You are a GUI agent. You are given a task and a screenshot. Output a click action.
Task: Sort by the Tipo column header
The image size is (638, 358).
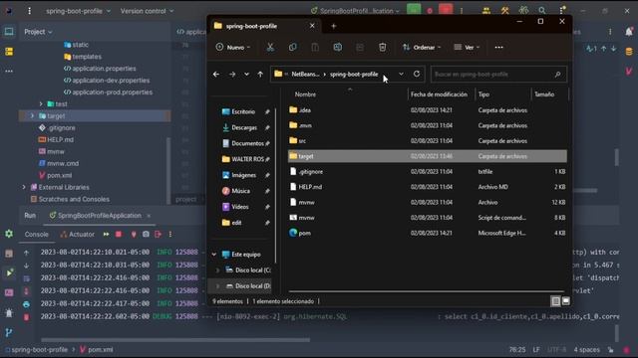coord(483,94)
